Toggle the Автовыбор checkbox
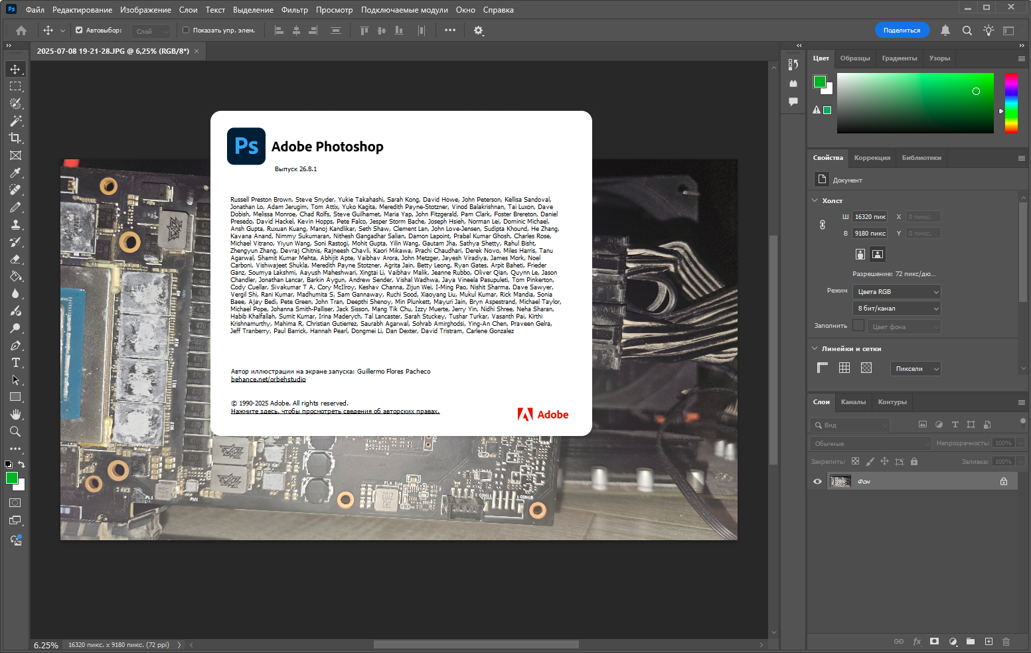The height and width of the screenshot is (653, 1031). [x=79, y=30]
